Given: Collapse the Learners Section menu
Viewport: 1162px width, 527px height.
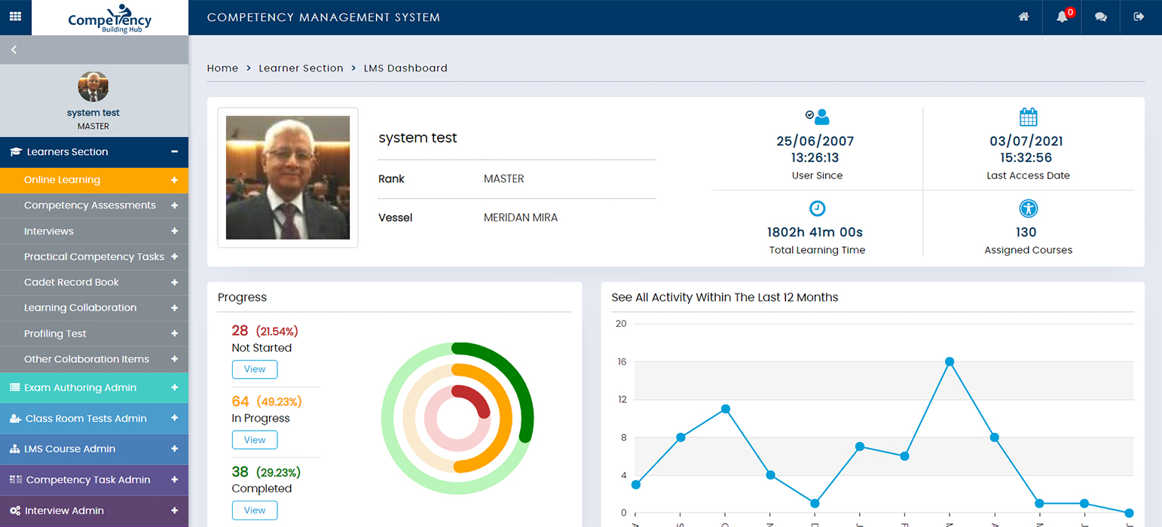Looking at the screenshot, I should tap(174, 152).
